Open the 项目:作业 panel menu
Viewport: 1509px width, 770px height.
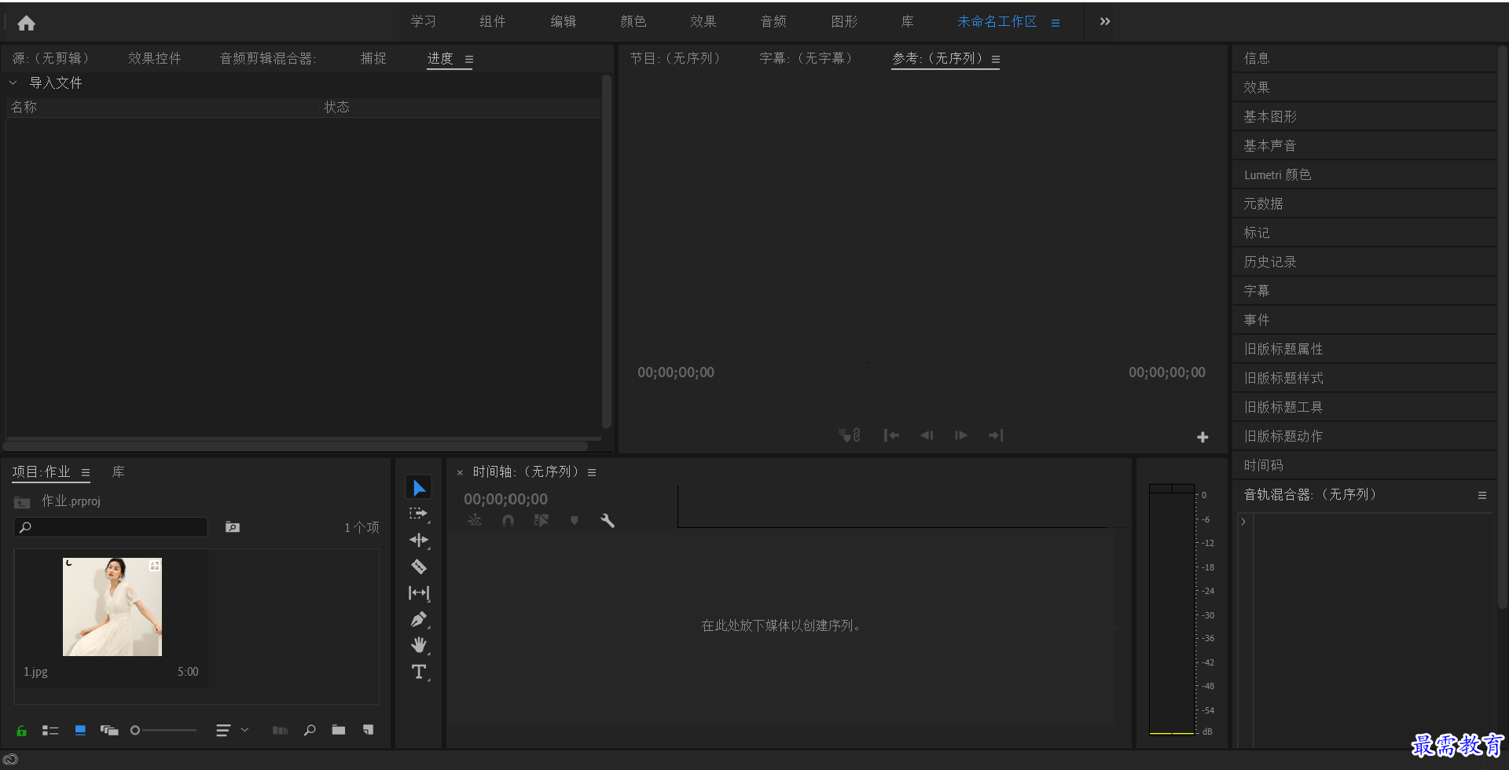click(86, 473)
